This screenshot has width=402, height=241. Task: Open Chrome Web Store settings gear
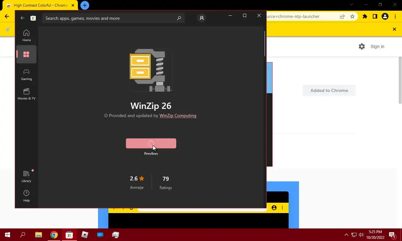click(x=362, y=46)
